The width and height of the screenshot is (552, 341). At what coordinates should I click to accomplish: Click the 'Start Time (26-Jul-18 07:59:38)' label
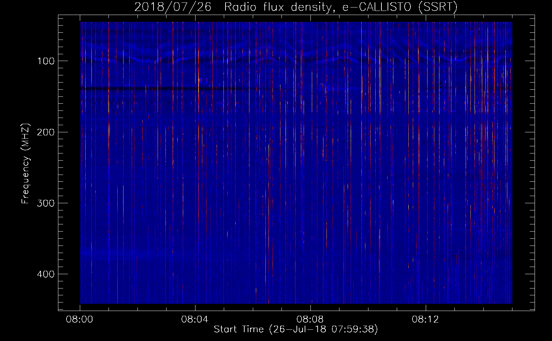click(296, 329)
